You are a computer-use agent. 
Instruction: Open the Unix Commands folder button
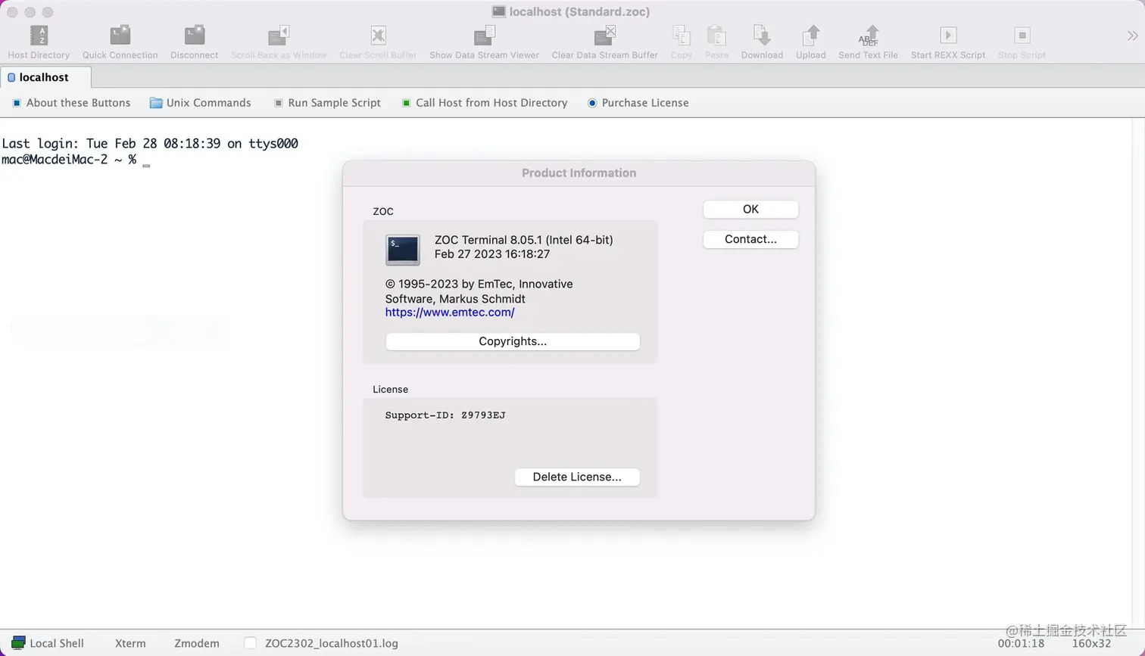pos(200,103)
